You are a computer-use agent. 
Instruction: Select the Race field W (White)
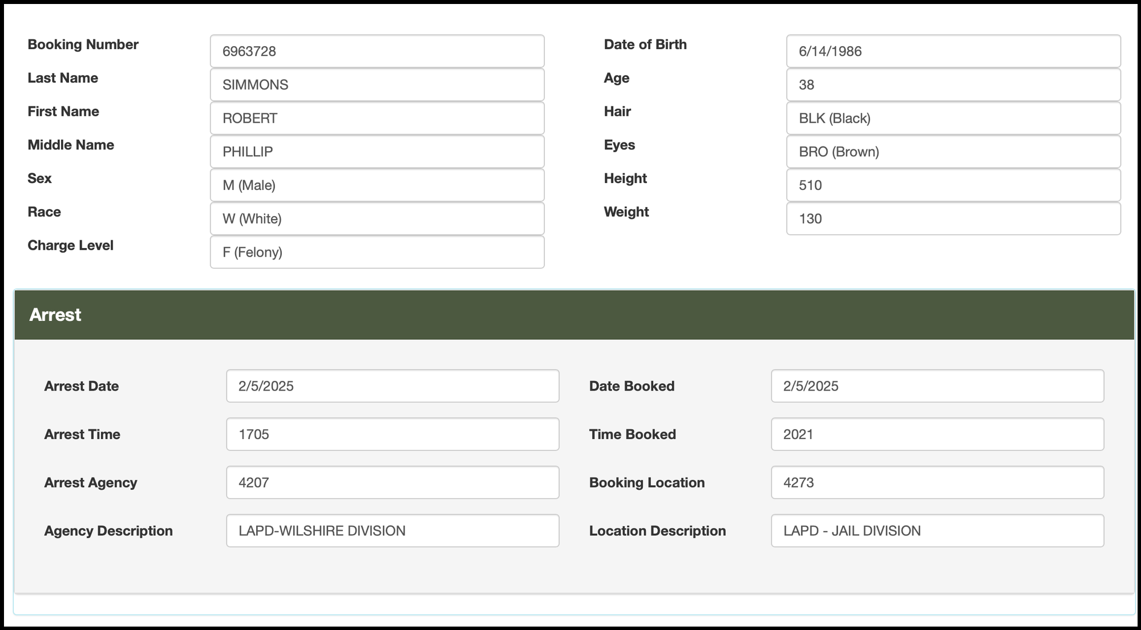click(x=377, y=219)
